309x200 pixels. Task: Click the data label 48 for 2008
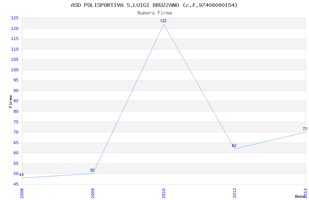point(21,175)
